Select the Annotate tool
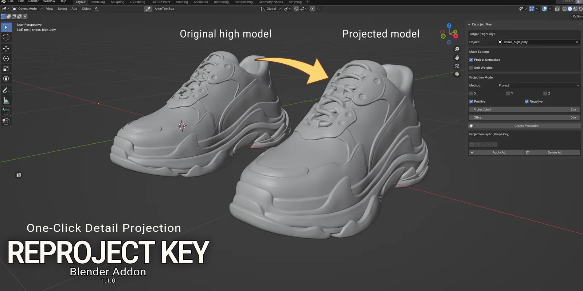Viewport: 583px width, 291px height. 6,90
